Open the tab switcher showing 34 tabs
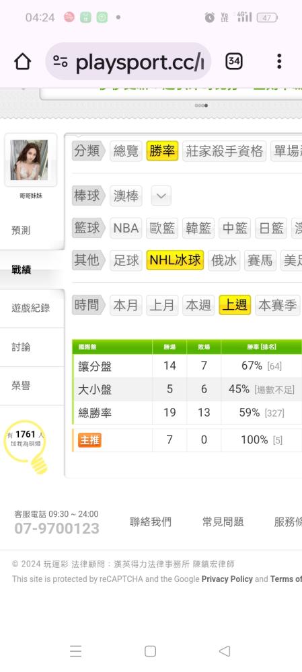 (234, 61)
